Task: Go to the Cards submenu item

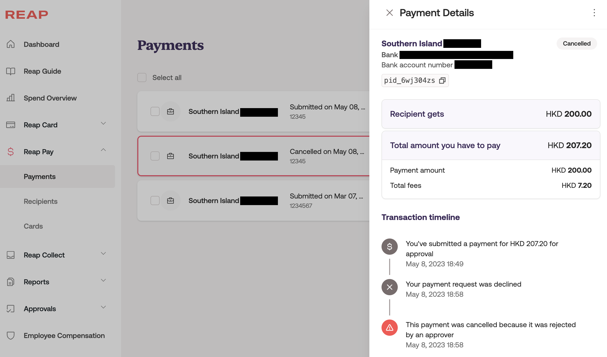Action: point(33,226)
